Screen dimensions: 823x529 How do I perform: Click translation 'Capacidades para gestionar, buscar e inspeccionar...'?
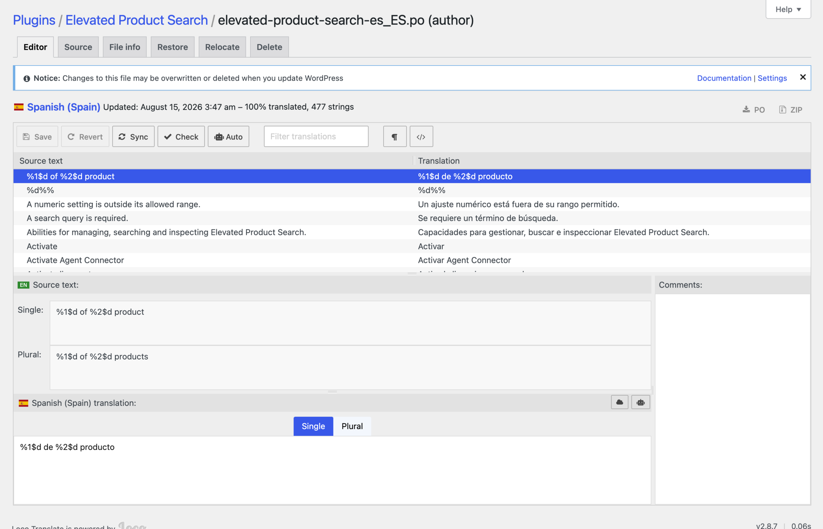coord(563,232)
